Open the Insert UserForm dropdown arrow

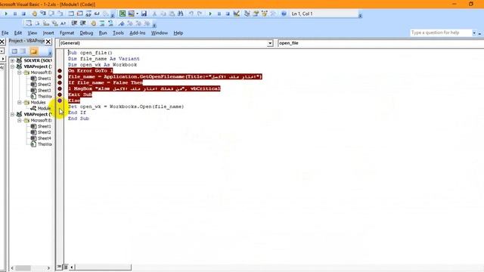[x=137, y=14]
